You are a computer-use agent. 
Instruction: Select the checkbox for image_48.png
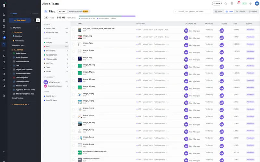click(x=73, y=66)
